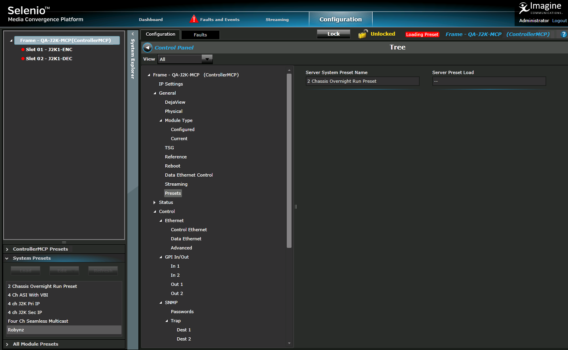Screen dimensions: 568x350
Task: Click the Frame QA-J2K-MCP header link
Action: (498, 34)
